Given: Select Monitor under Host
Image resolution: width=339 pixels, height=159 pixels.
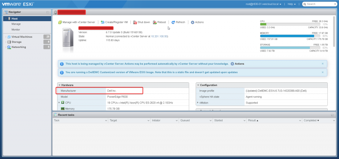Looking at the screenshot, I should pos(16,29).
